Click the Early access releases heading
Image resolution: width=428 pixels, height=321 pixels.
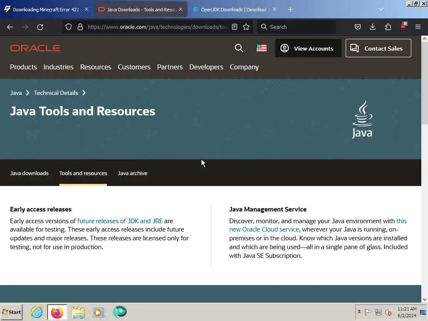coord(41,209)
